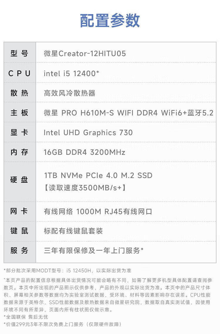Select the 型号 row label
Screen dimensions: 220x334
coord(19,53)
